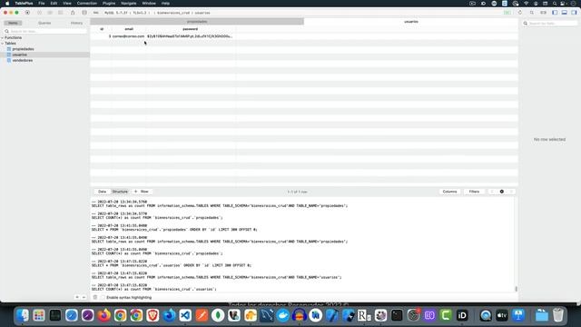Screen dimensions: 581x327
Task: Switch to the History sidebar tab
Action: 76,23
